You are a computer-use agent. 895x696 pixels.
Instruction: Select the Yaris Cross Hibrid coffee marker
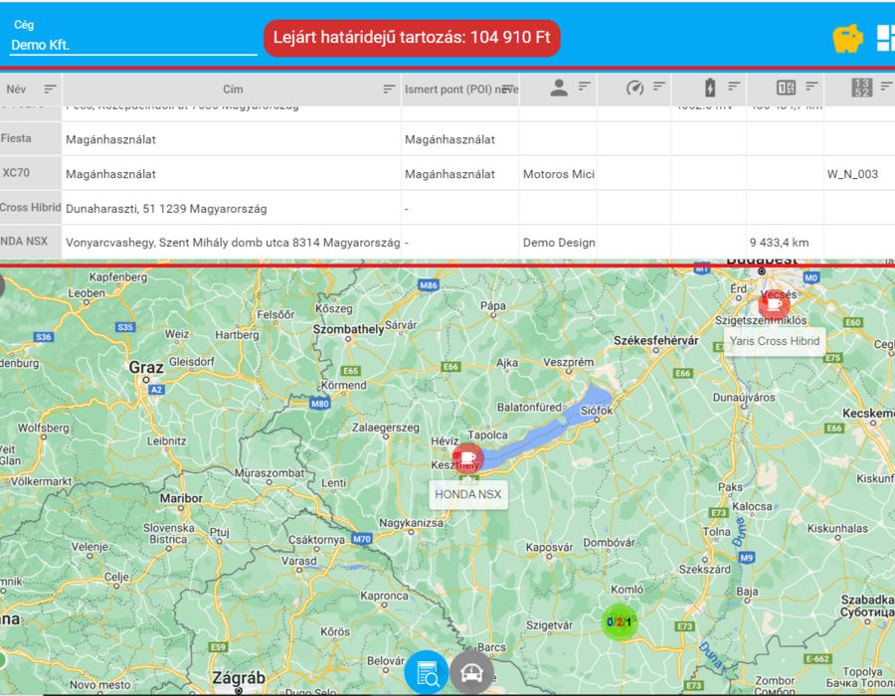[774, 305]
